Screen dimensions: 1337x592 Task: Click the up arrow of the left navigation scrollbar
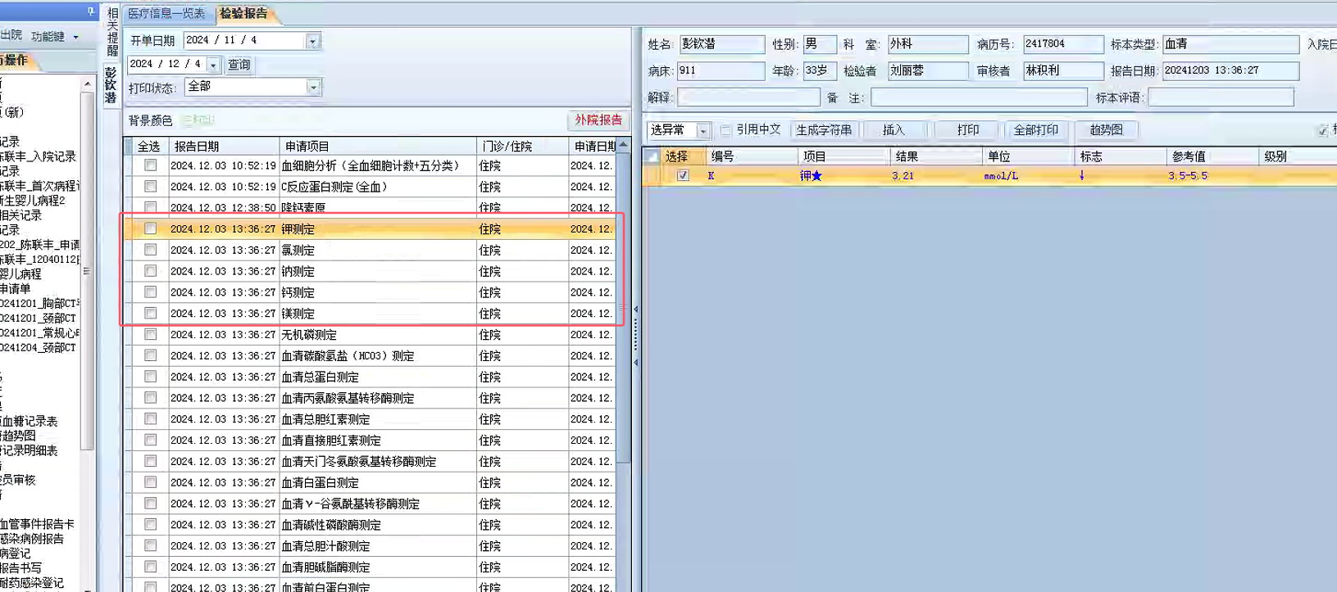click(x=88, y=84)
